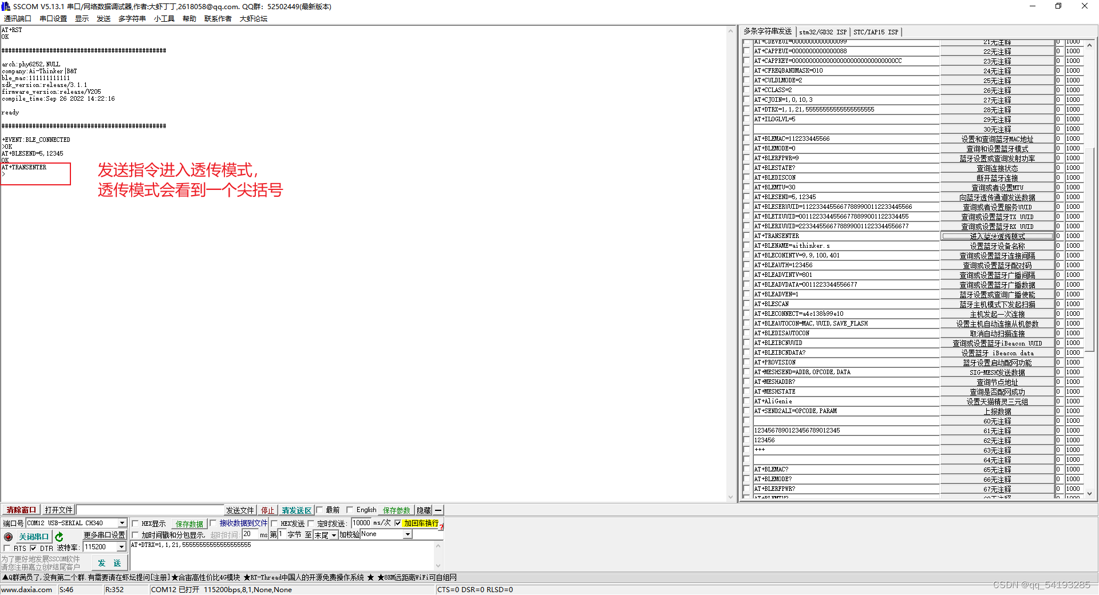Uncheck the DTR checkbox
Image resolution: width=1099 pixels, height=595 pixels.
coord(33,548)
